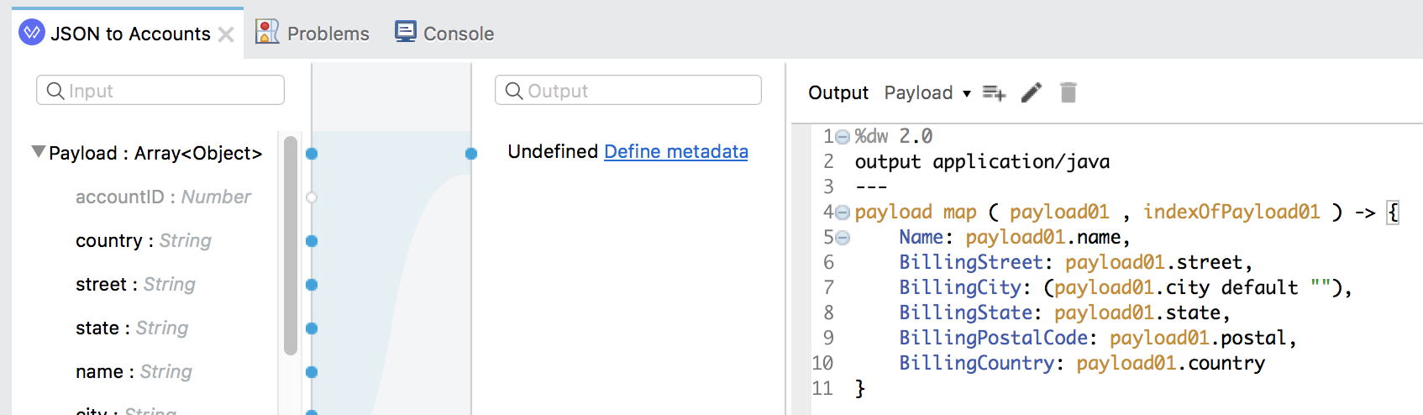Image resolution: width=1423 pixels, height=415 pixels.
Task: Click the pencil edit icon
Action: point(1032,92)
